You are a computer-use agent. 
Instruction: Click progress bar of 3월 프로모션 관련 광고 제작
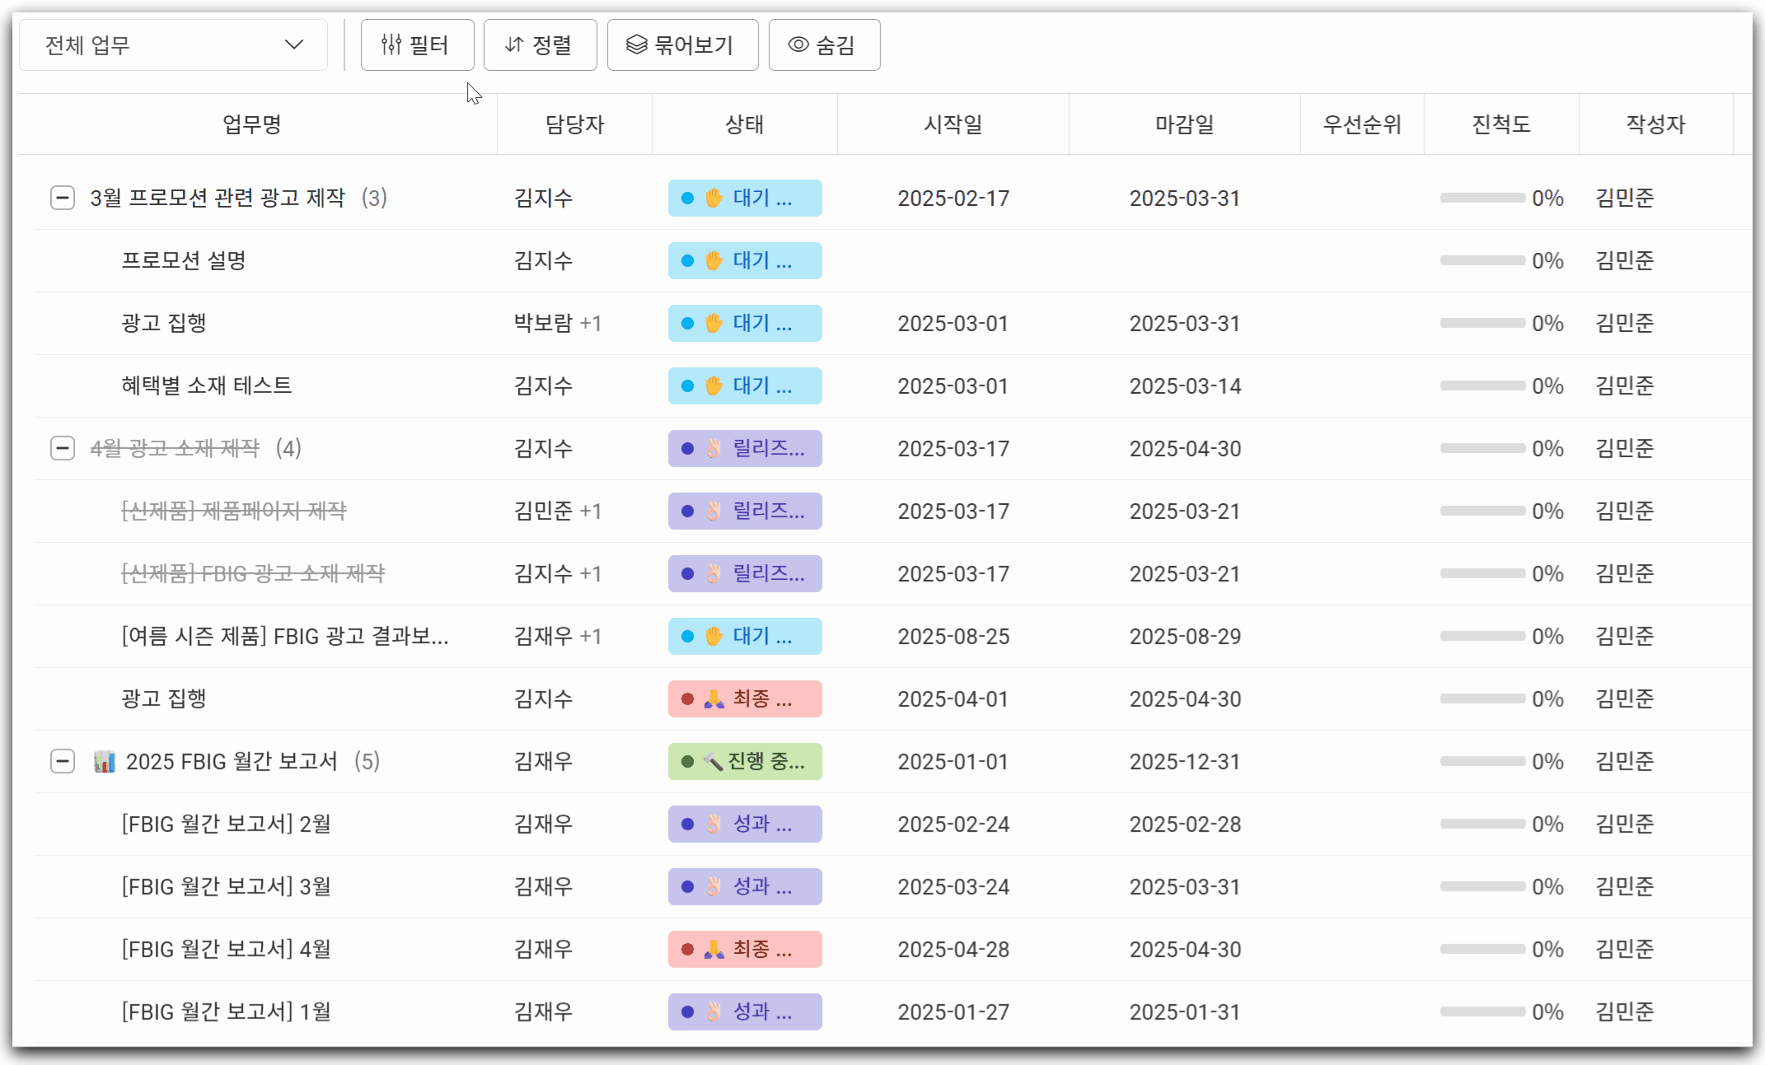coord(1482,198)
